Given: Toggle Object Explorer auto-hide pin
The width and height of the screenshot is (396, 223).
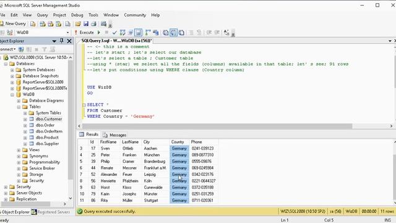Looking at the screenshot, I should pos(62,41).
